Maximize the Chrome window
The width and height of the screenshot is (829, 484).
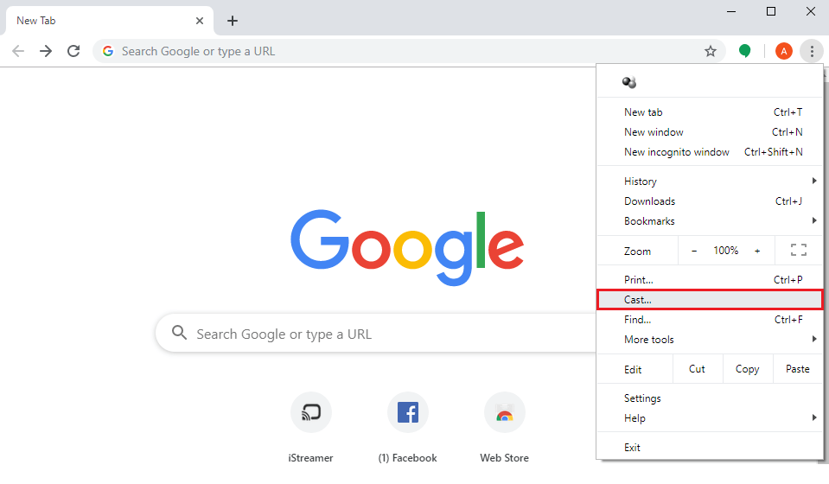(771, 11)
